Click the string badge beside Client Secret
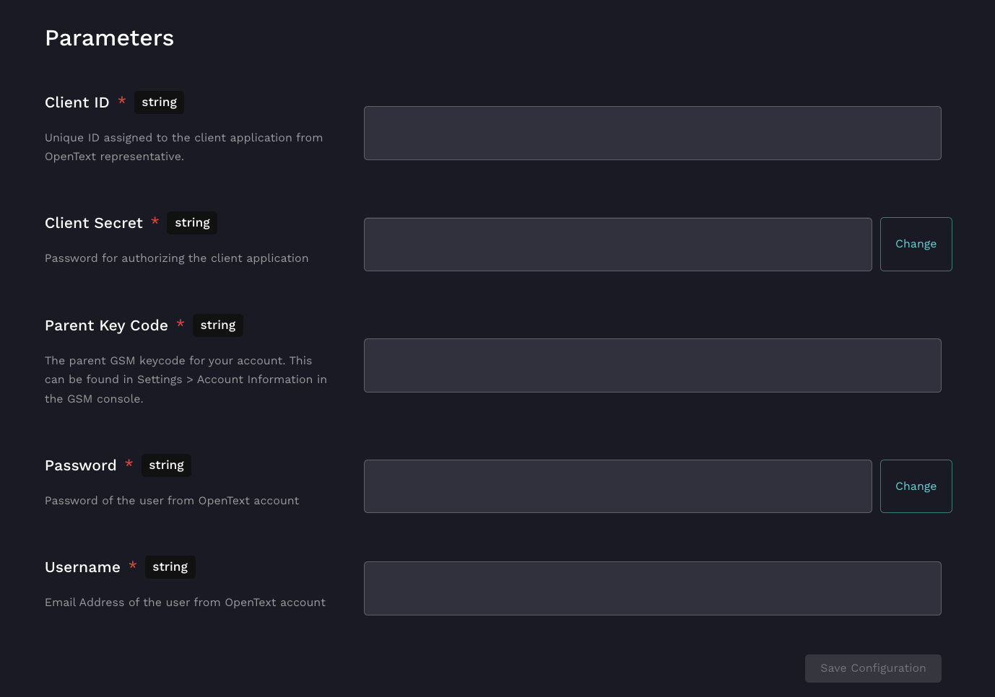 click(192, 223)
